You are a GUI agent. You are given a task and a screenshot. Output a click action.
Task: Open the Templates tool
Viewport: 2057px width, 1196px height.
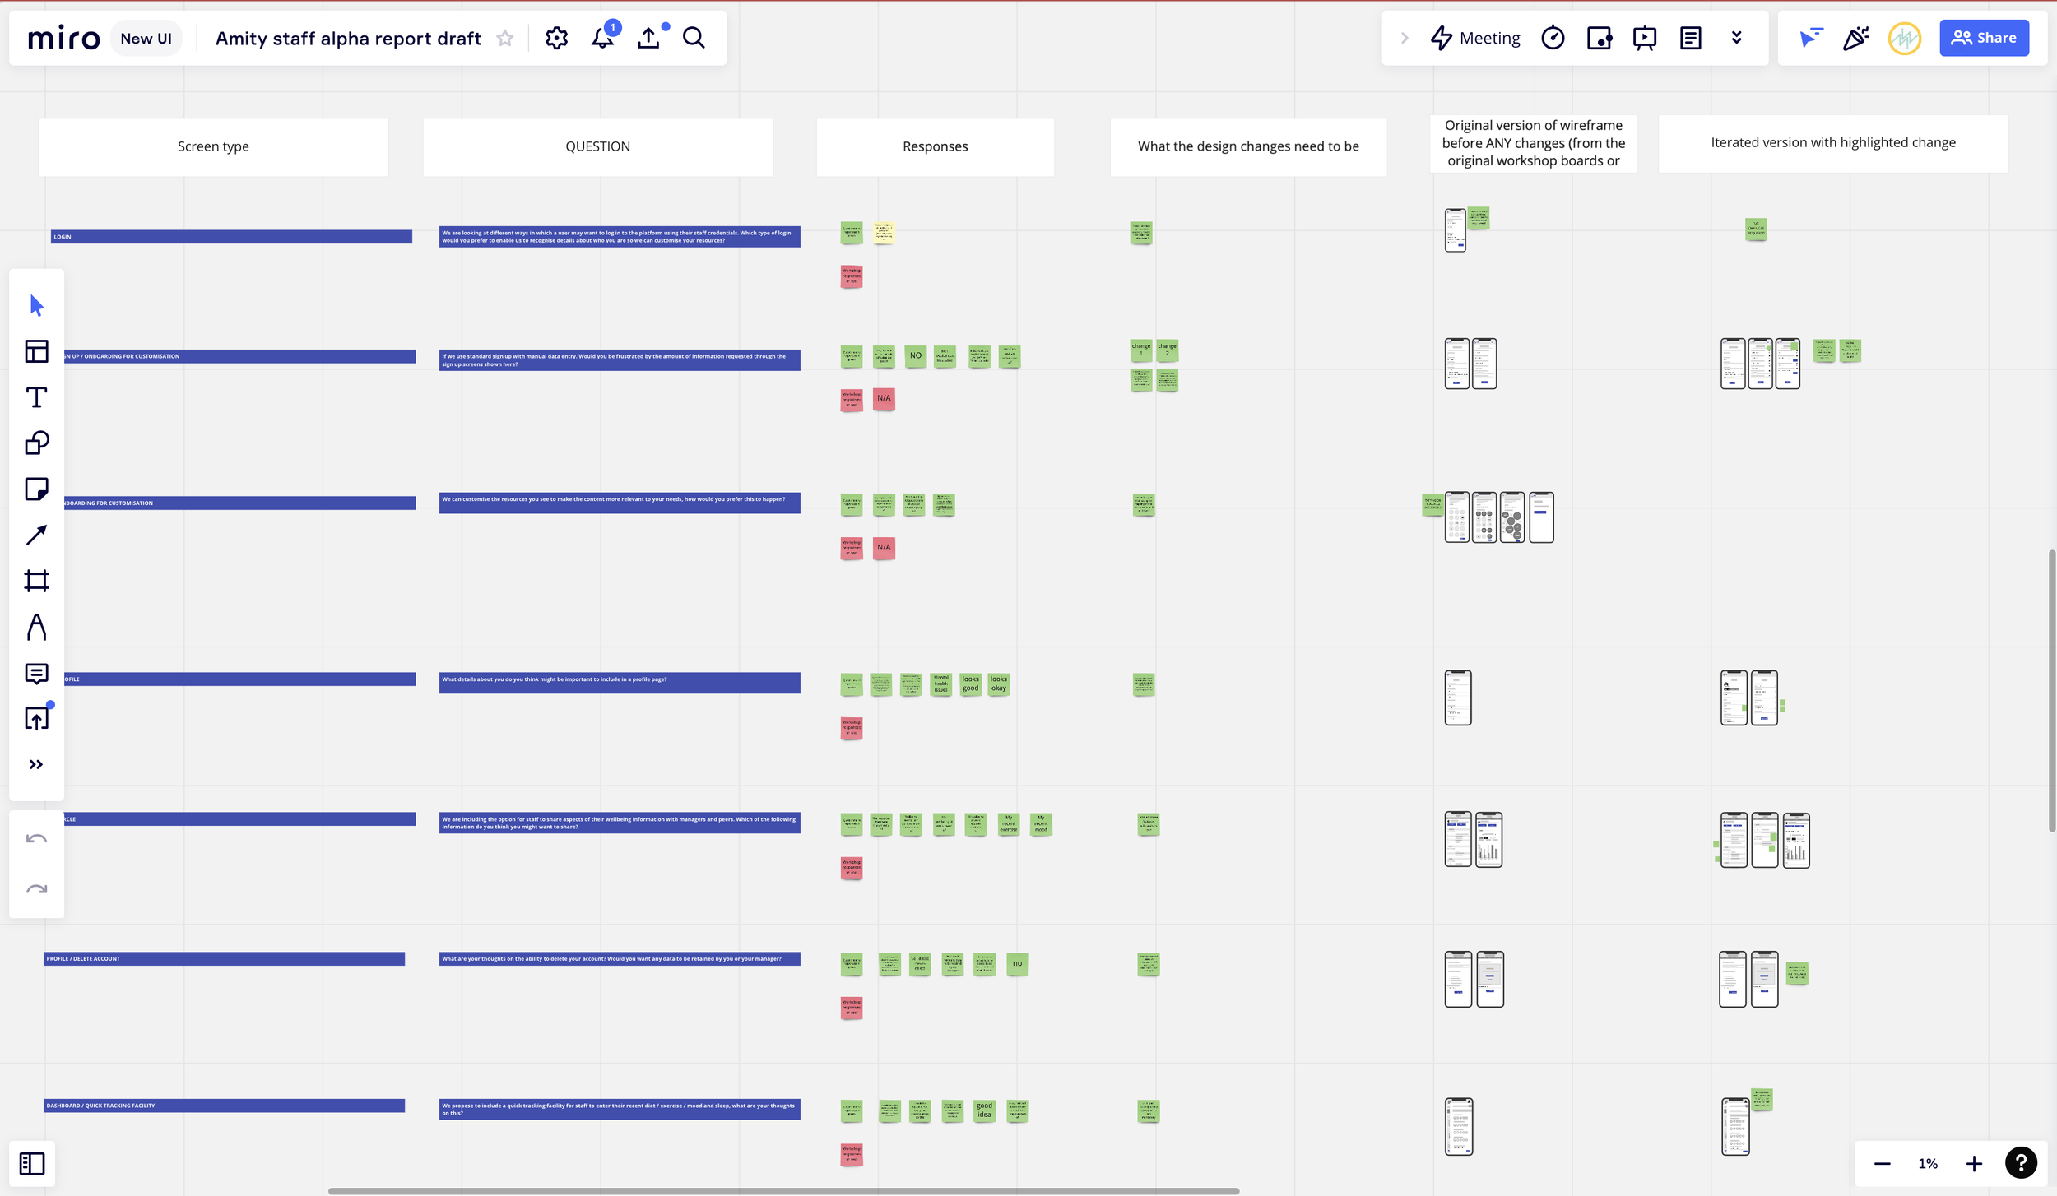pyautogui.click(x=36, y=351)
